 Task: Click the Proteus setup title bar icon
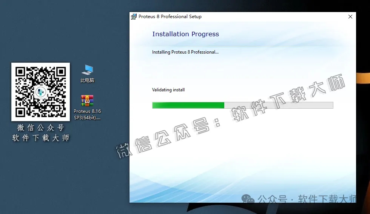(134, 17)
